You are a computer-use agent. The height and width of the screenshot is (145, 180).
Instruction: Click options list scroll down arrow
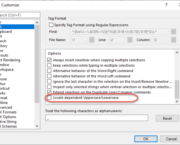[x=177, y=101]
